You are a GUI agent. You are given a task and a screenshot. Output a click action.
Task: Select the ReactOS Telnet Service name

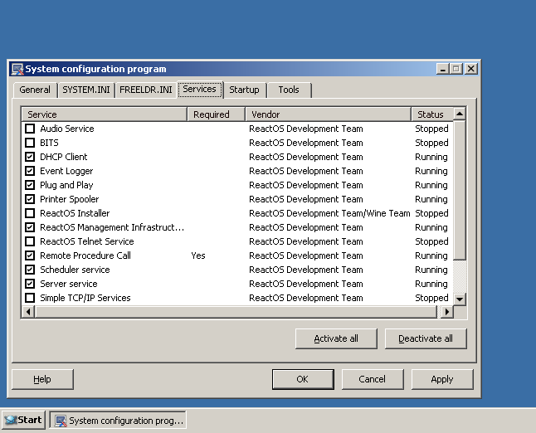pos(87,241)
